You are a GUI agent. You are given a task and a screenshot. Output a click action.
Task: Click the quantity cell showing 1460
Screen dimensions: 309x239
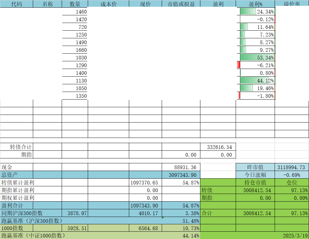click(x=75, y=12)
